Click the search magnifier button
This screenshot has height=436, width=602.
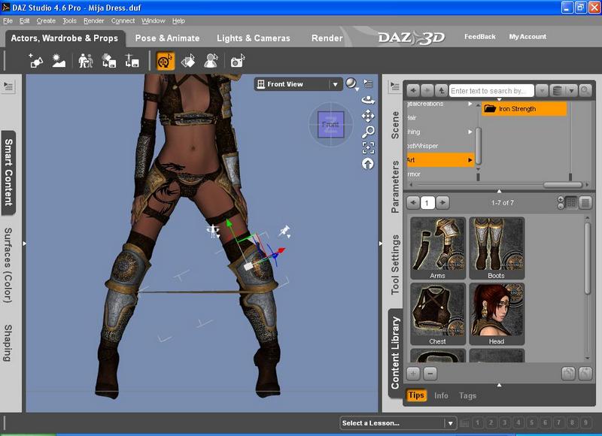(585, 90)
